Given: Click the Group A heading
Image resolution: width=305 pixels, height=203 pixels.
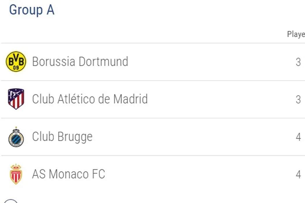Looking at the screenshot, I should [32, 10].
